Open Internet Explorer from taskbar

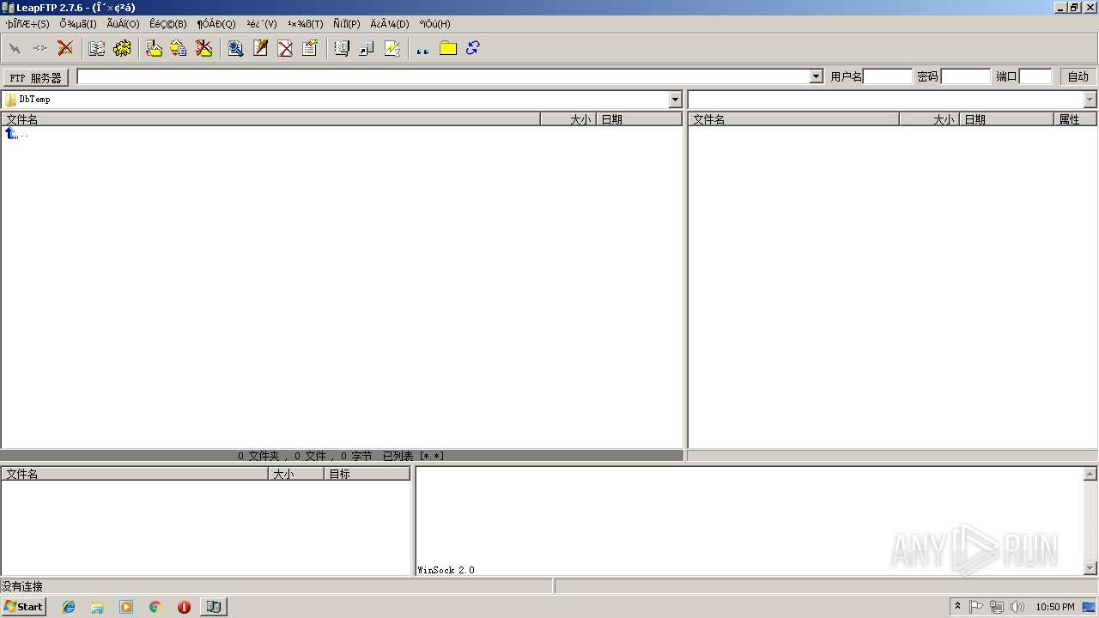69,607
